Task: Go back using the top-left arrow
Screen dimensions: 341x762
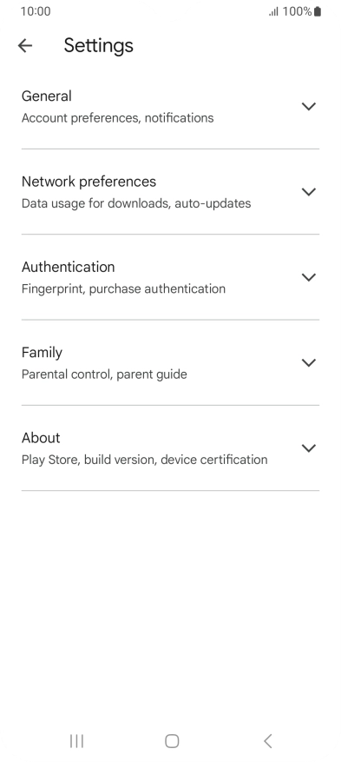Action: [25, 46]
